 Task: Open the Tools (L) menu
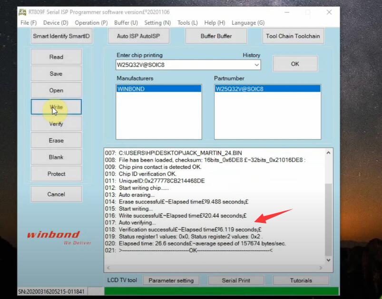[187, 23]
